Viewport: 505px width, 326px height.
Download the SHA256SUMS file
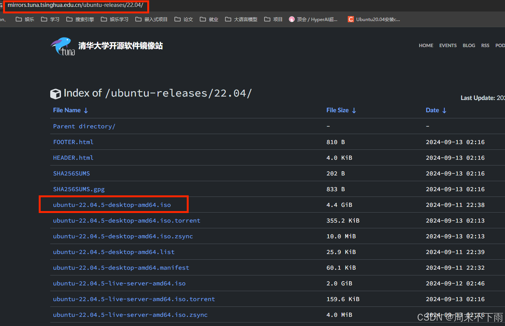(71, 174)
